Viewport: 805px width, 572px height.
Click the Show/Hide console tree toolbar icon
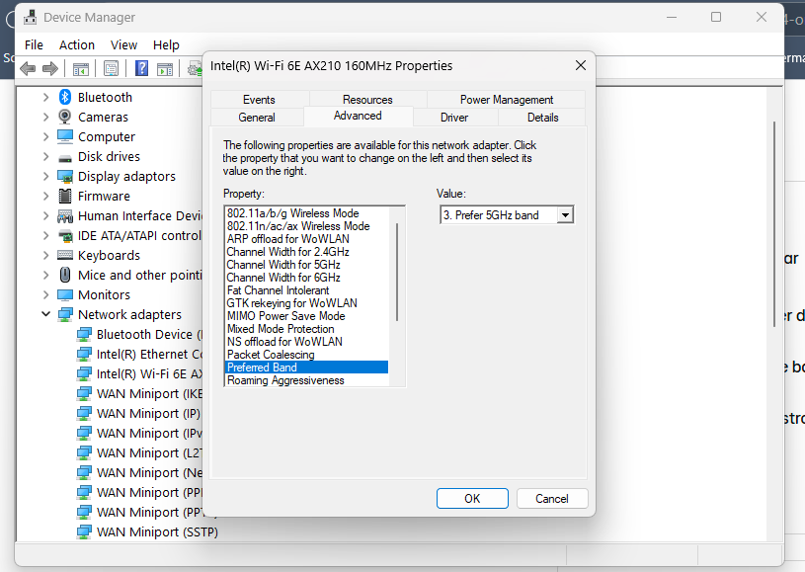point(81,68)
